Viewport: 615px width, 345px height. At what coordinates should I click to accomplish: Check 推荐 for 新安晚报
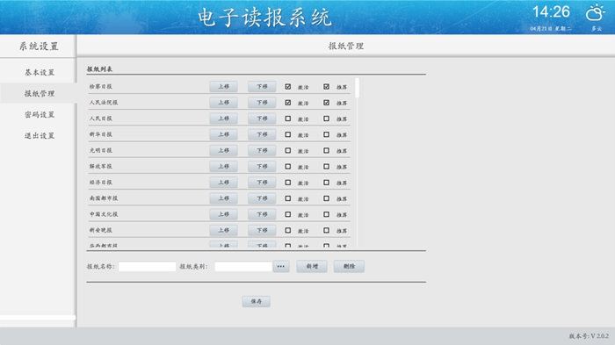point(326,231)
